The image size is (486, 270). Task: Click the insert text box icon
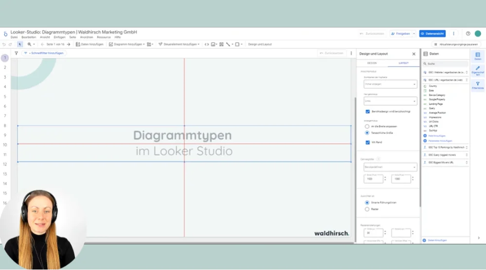click(x=221, y=44)
